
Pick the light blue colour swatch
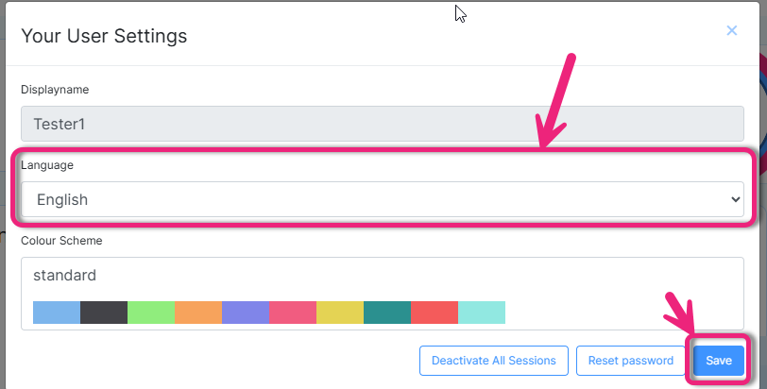(57, 313)
